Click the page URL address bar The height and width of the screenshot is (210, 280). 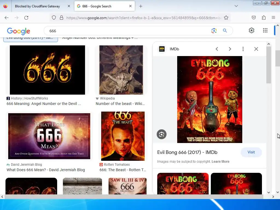click(x=144, y=18)
